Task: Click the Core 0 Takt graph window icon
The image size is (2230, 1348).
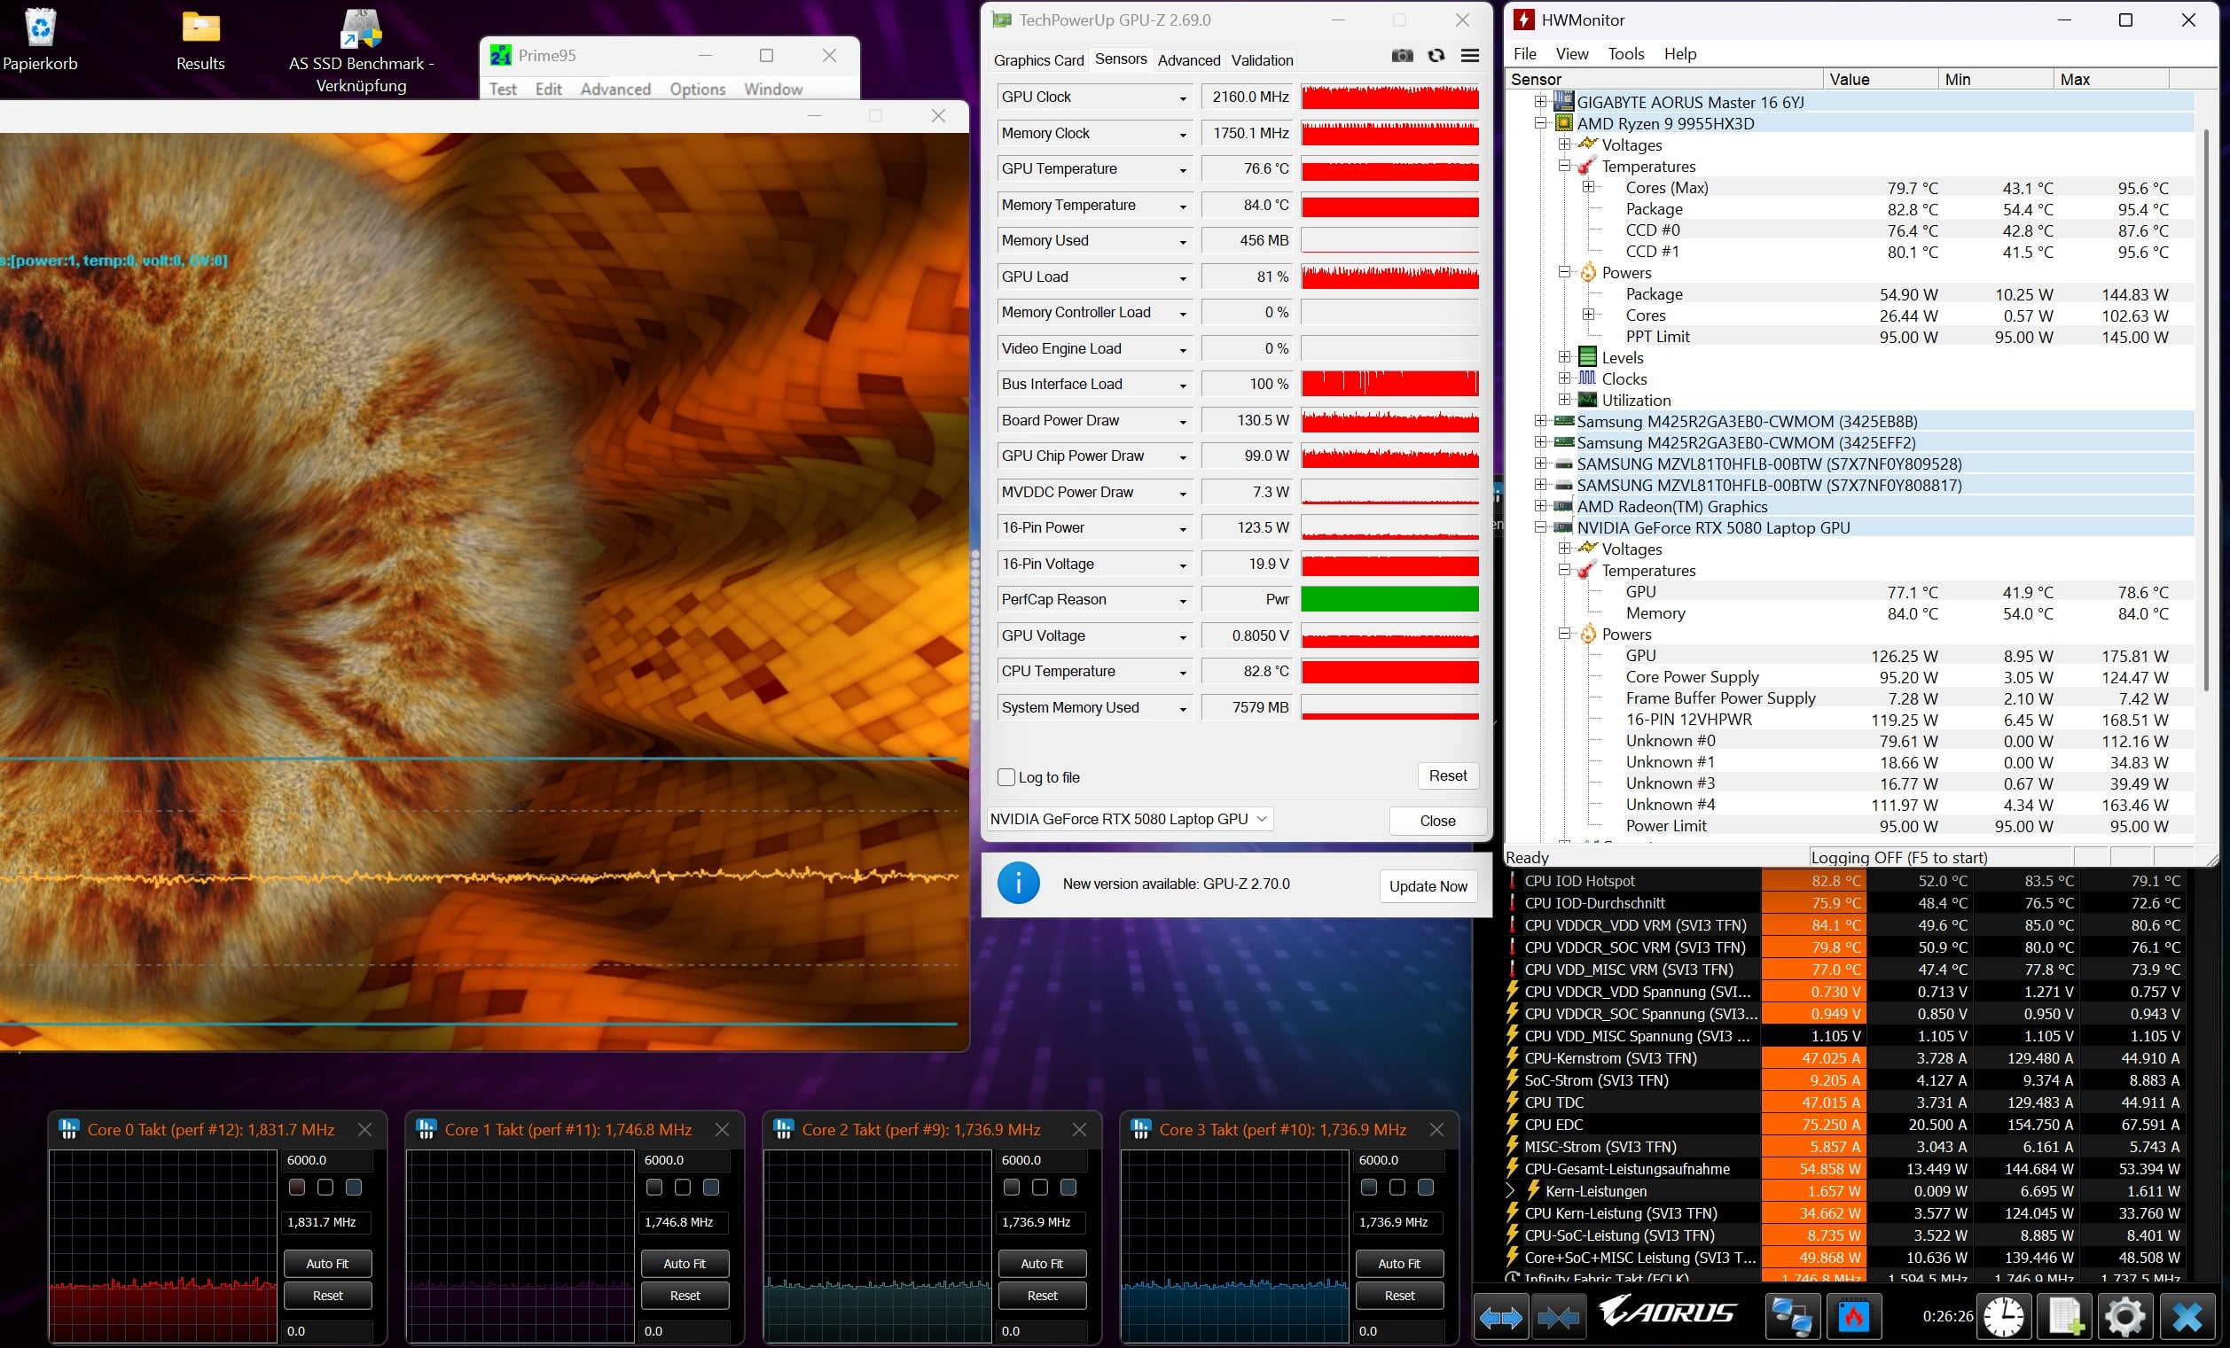Action: coord(69,1129)
